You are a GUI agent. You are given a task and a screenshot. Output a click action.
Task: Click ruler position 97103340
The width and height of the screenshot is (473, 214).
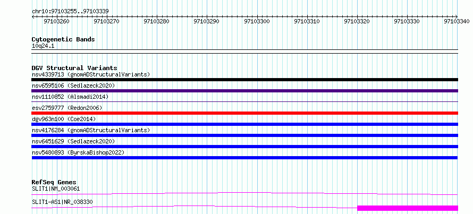(x=457, y=21)
